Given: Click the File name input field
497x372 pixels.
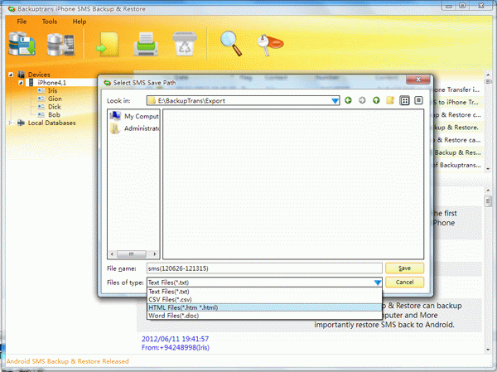Looking at the screenshot, I should [264, 268].
